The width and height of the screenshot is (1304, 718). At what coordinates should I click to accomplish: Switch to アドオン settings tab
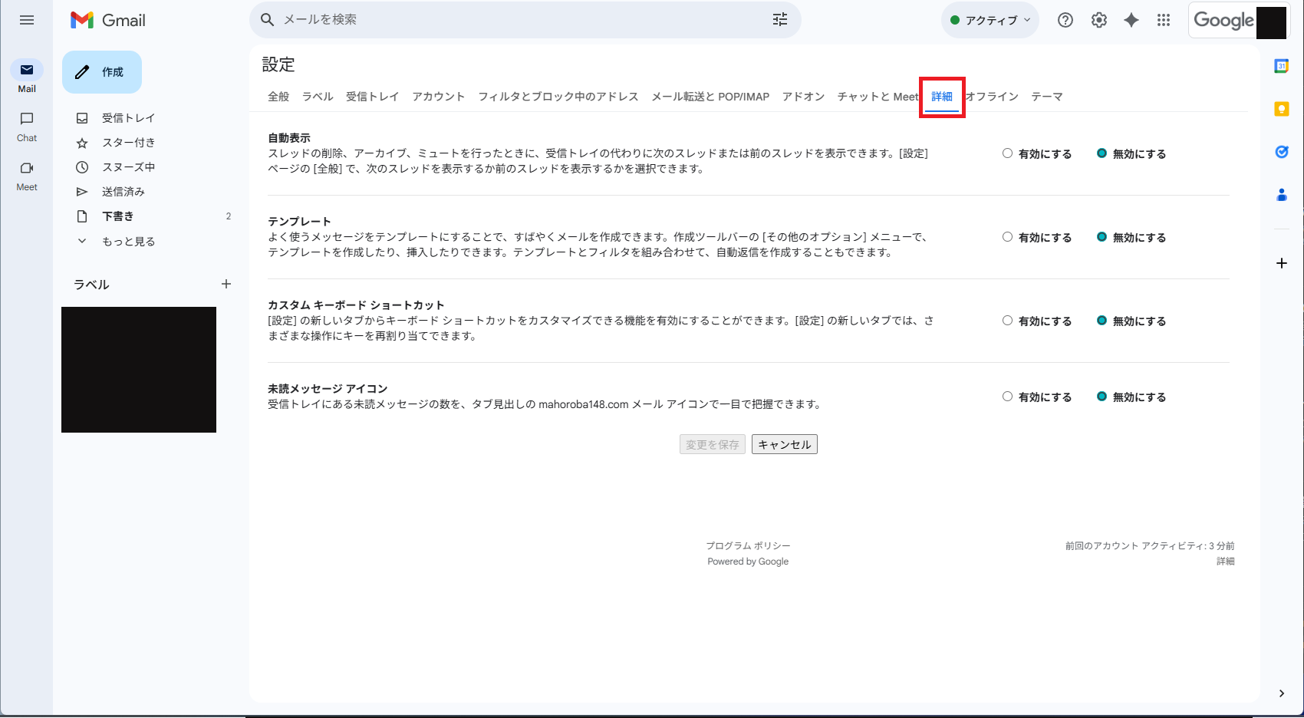click(804, 97)
